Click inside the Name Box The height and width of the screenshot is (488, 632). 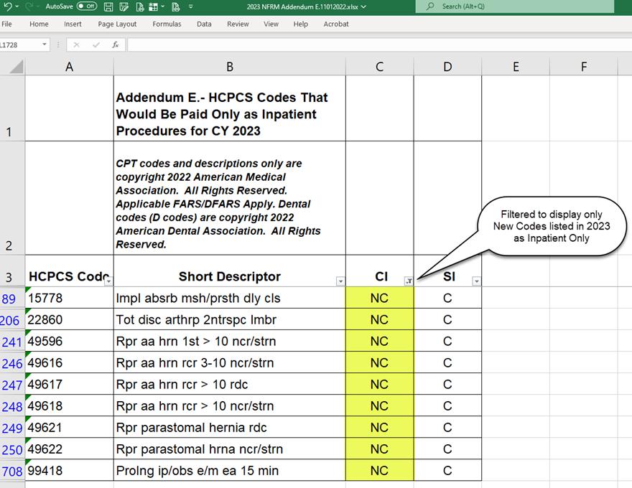pos(20,44)
